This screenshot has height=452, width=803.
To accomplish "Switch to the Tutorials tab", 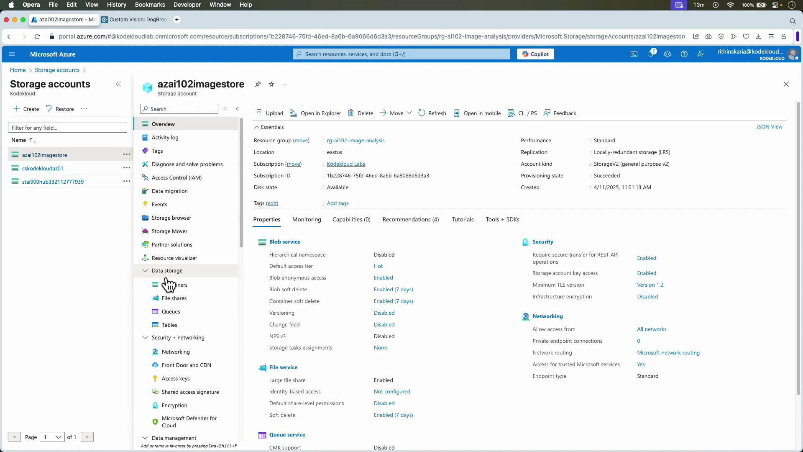I will coord(463,219).
